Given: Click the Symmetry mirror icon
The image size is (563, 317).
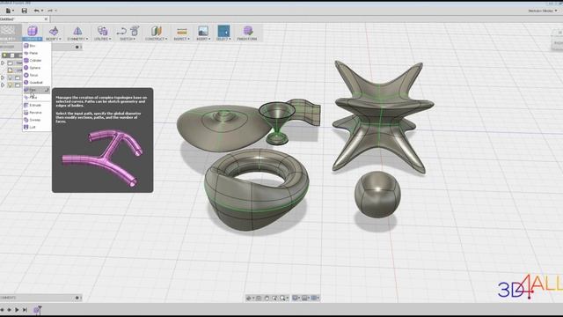Looking at the screenshot, I should pos(77,31).
